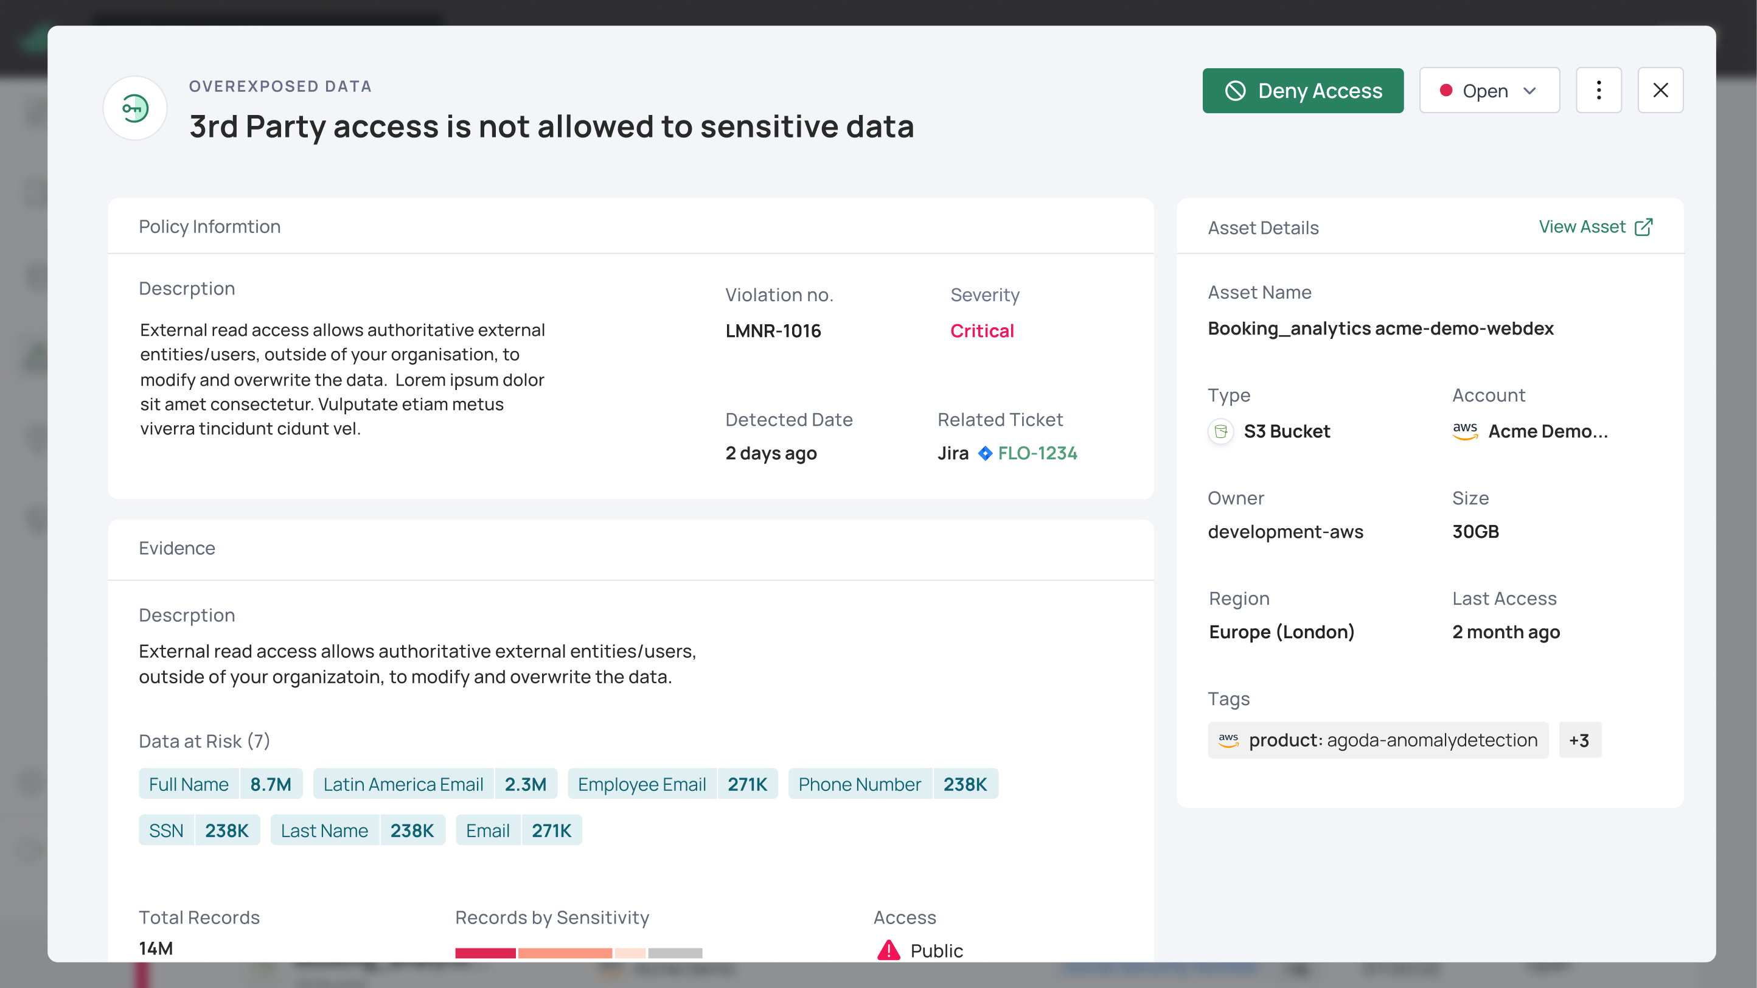This screenshot has width=1757, height=988.
Task: Click the red status dot in Open dropdown
Action: [1446, 90]
